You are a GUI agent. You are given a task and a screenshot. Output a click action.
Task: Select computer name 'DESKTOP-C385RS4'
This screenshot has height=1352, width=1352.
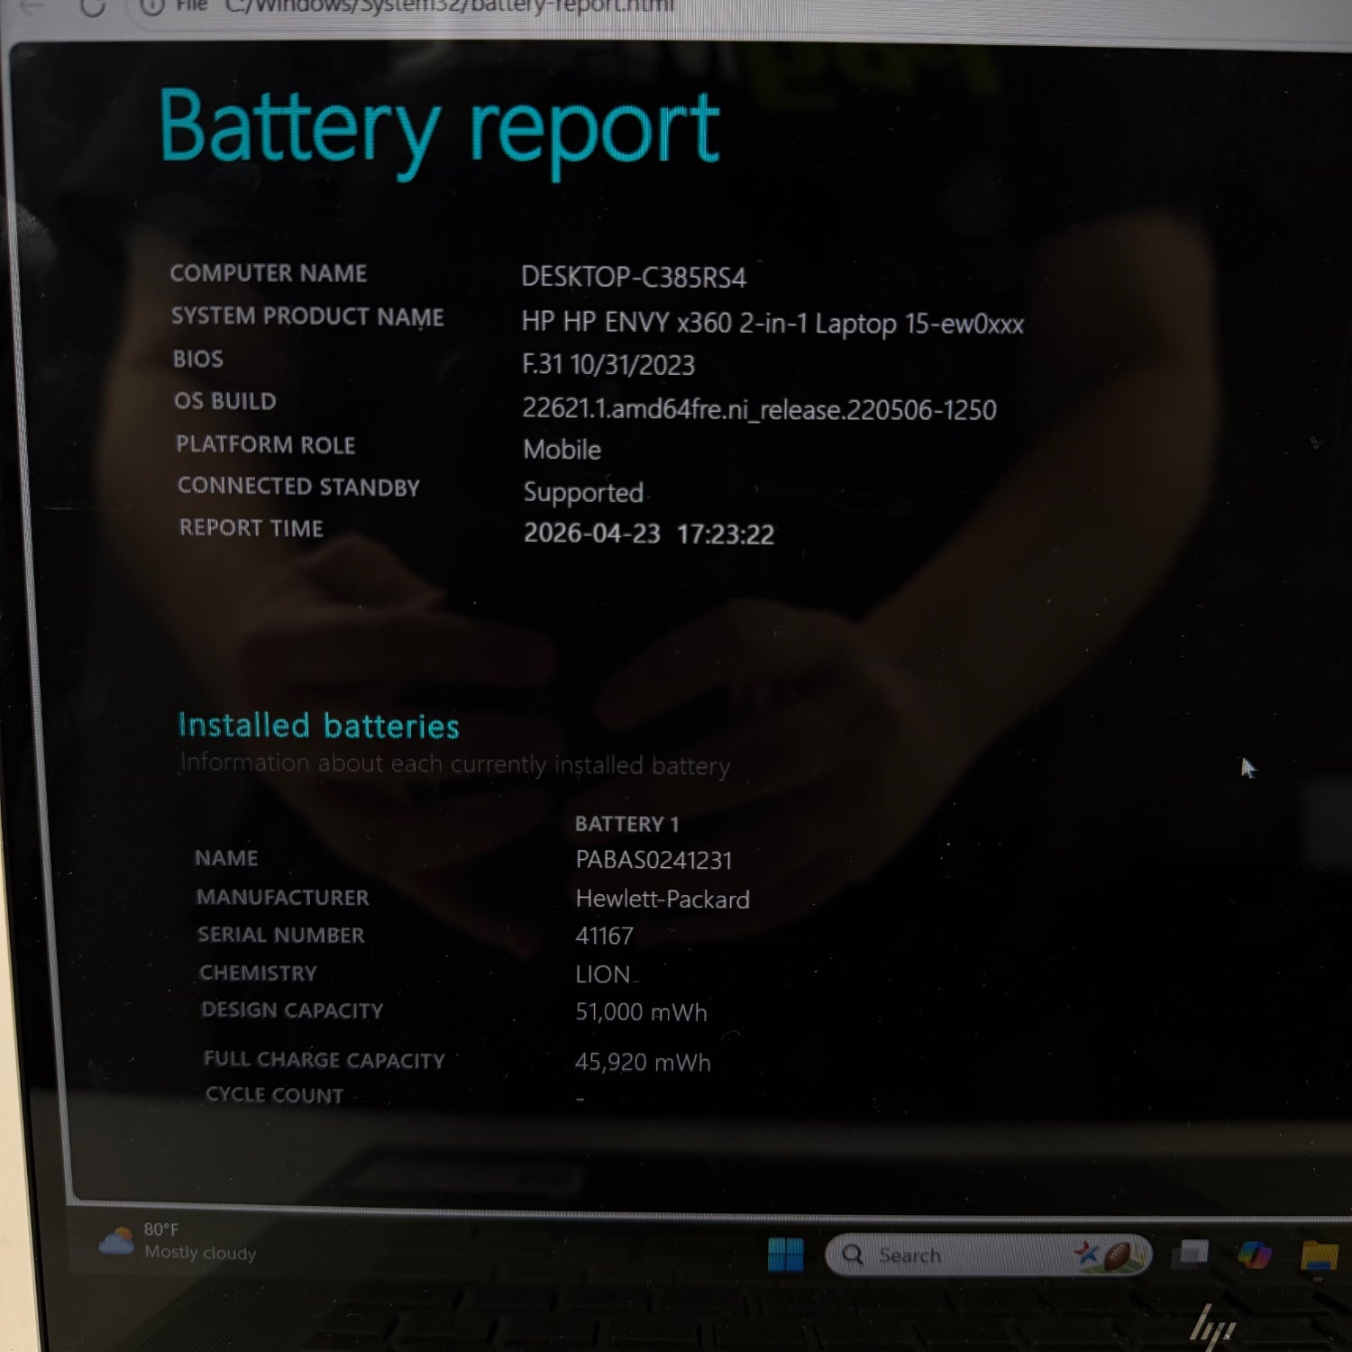coord(634,277)
